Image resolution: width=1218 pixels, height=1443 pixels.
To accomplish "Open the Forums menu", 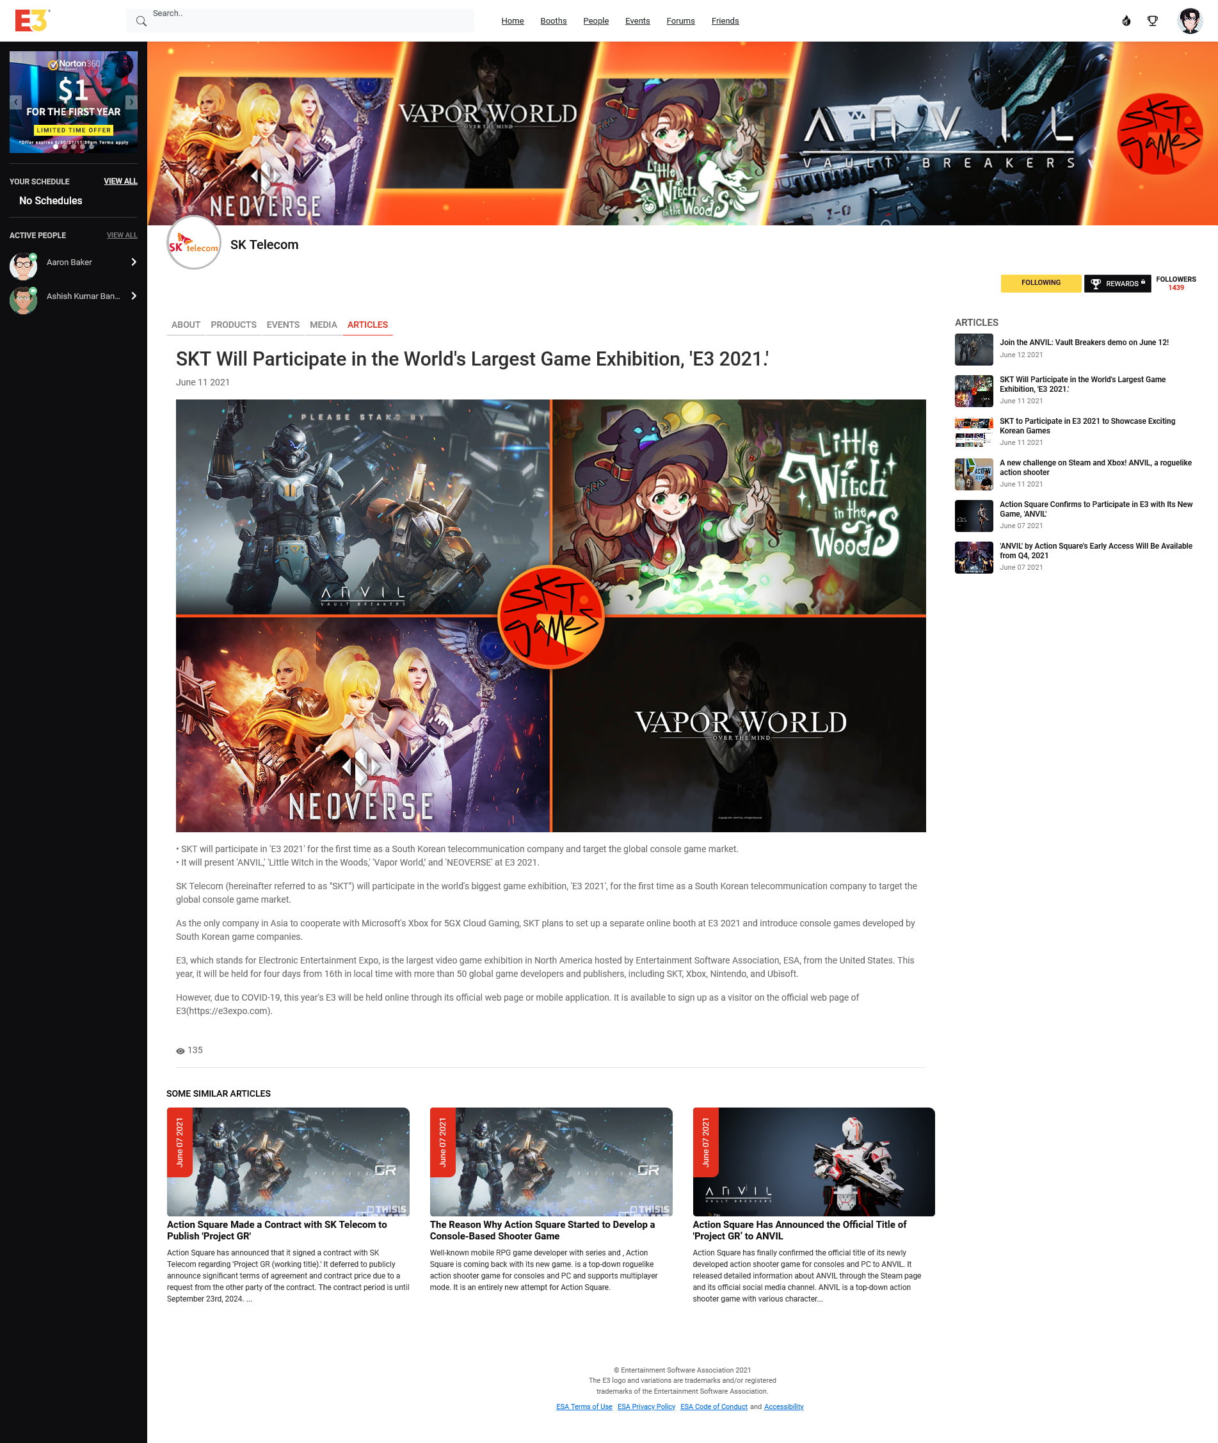I will click(680, 20).
